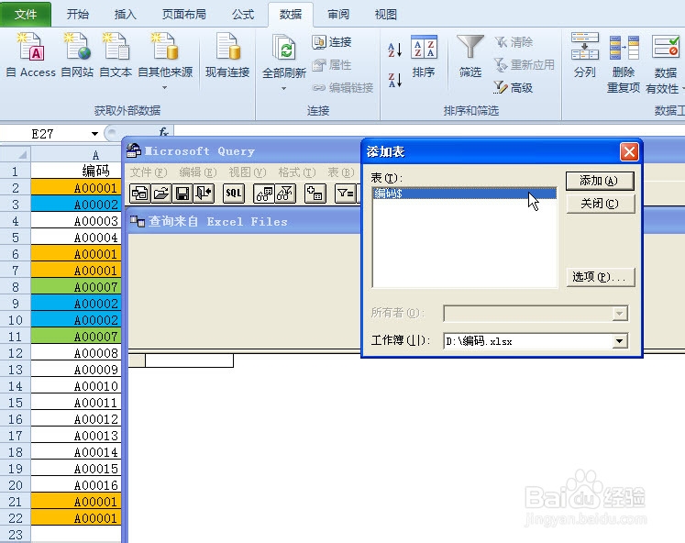Open the Workbook (工作簿) combo box dropdown
The height and width of the screenshot is (543, 685).
click(620, 341)
